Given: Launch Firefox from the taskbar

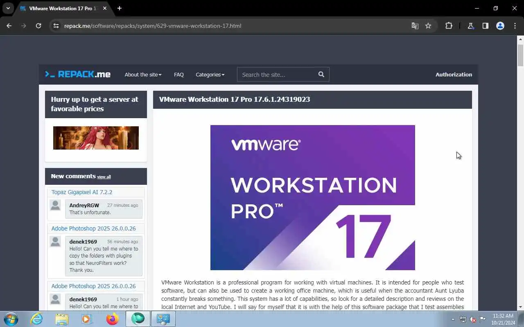Looking at the screenshot, I should coord(112,319).
